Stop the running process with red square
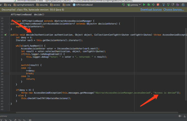187x121 pixels. pyautogui.click(x=158, y=5)
